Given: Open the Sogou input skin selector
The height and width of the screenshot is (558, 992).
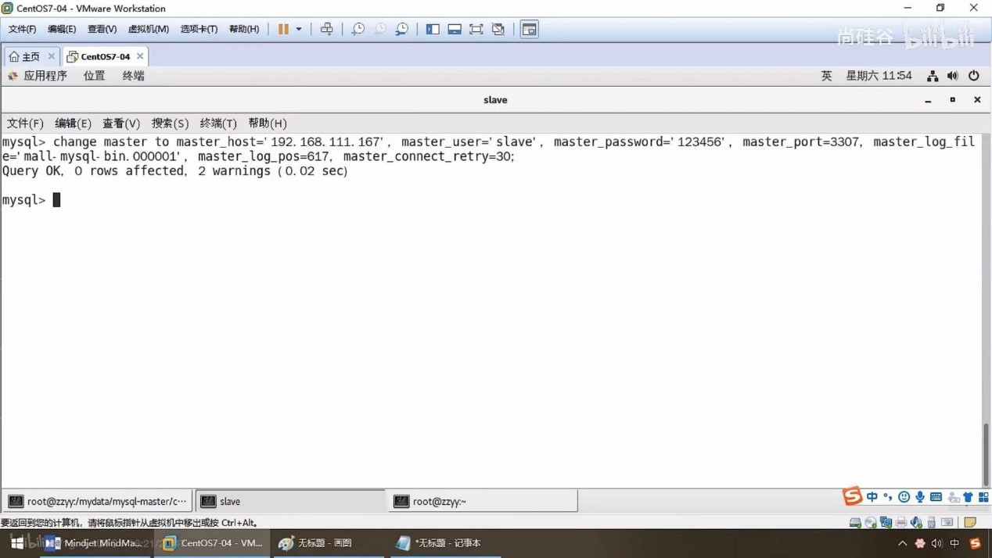Looking at the screenshot, I should 968,496.
